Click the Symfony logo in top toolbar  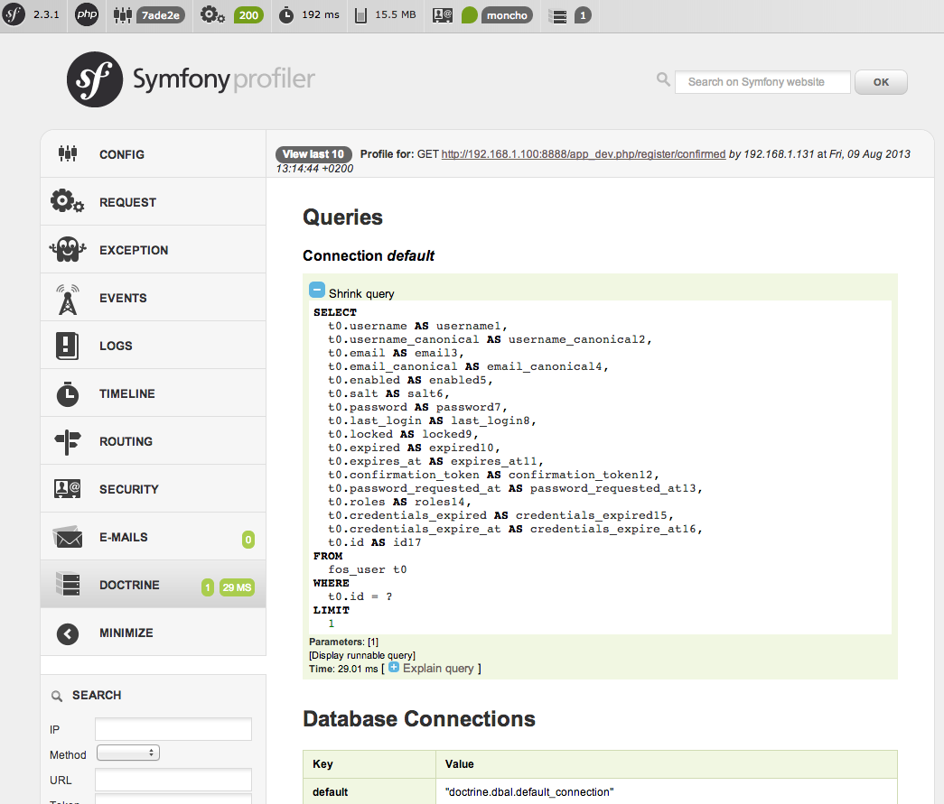[x=14, y=14]
